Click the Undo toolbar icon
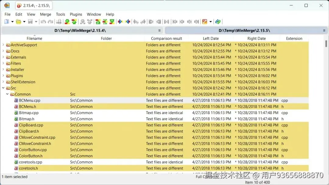This screenshot has height=185, width=329. point(43,22)
